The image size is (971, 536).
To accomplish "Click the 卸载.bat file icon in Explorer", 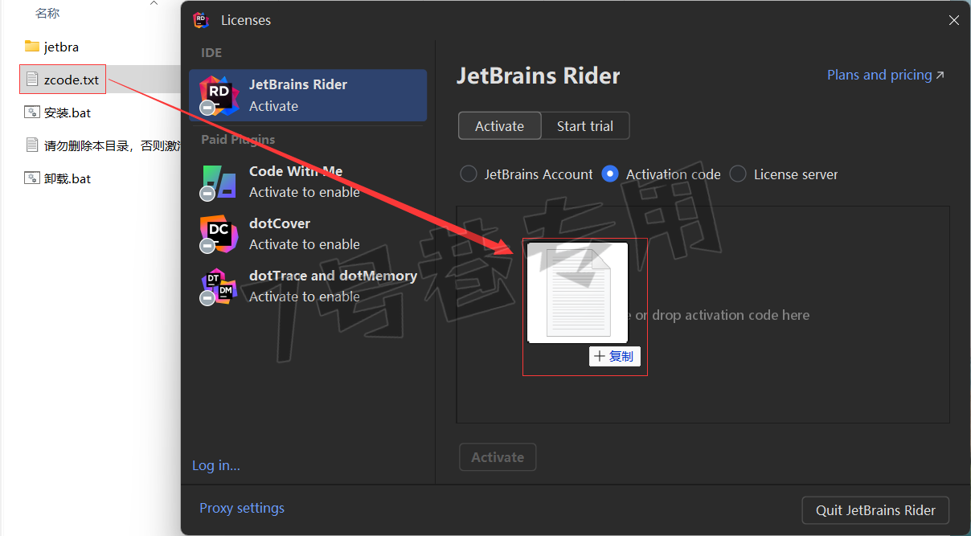I will tap(32, 178).
